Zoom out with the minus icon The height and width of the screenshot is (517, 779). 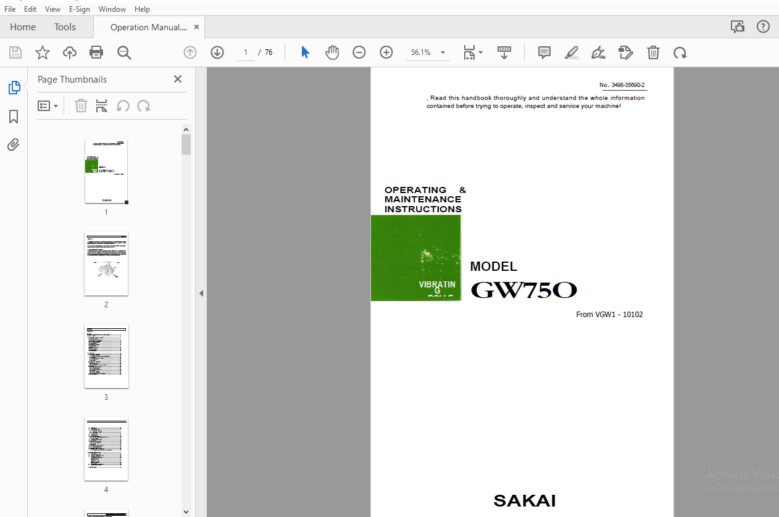pos(359,52)
